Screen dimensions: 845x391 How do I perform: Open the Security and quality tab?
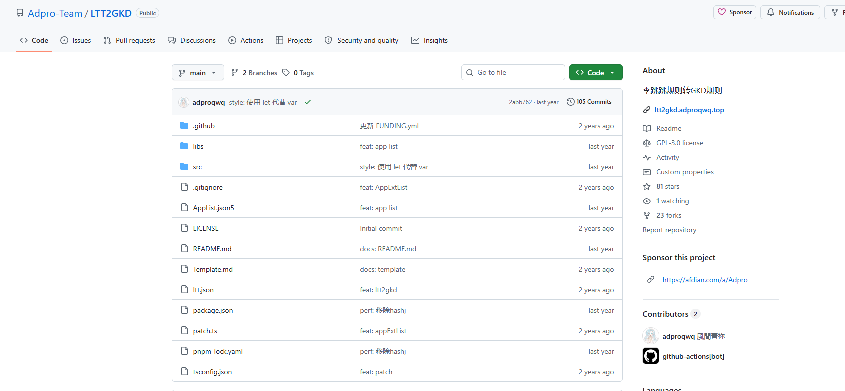point(361,40)
